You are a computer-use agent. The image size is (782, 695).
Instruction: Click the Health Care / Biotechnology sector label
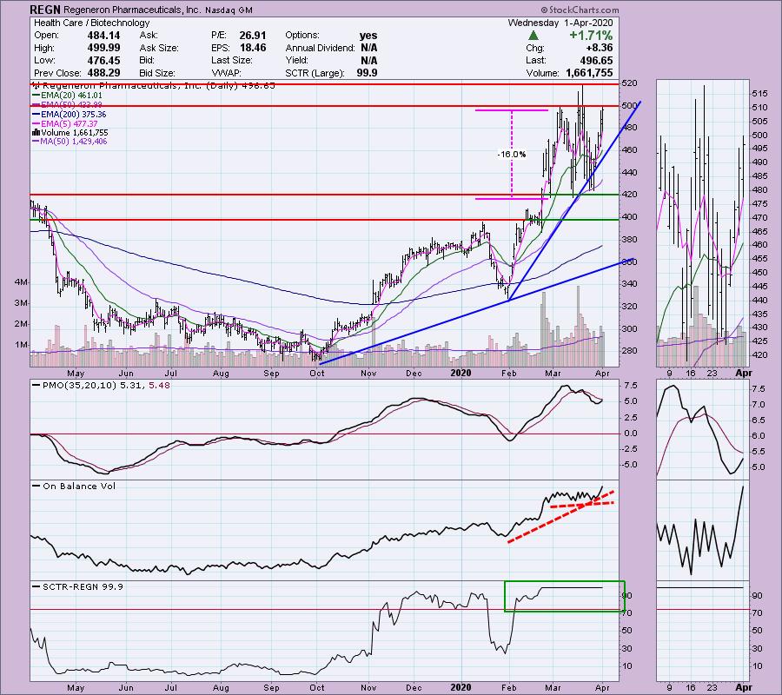point(92,23)
